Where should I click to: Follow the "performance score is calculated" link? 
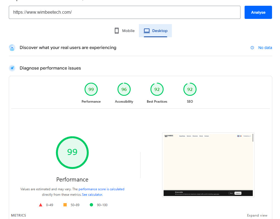click(x=101, y=189)
